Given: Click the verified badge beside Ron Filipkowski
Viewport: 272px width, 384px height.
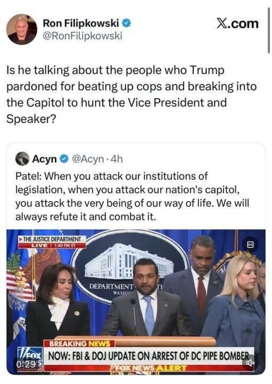Looking at the screenshot, I should [x=128, y=23].
